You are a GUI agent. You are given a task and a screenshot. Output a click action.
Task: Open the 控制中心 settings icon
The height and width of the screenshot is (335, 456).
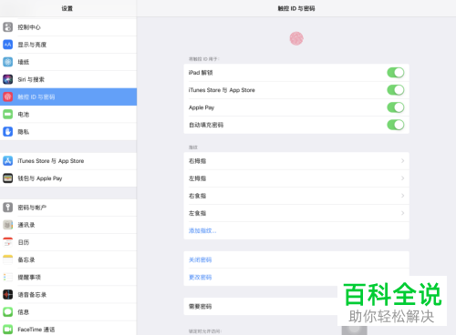8,27
